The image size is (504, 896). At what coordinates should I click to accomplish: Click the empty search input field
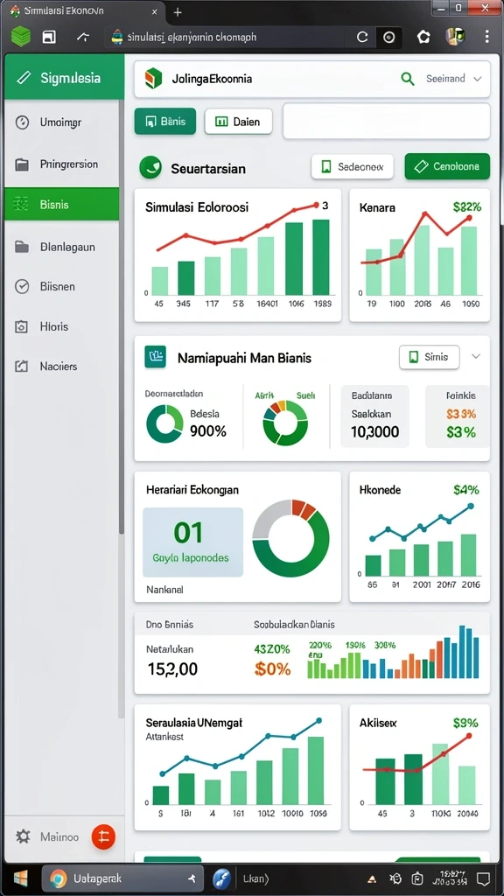[386, 121]
